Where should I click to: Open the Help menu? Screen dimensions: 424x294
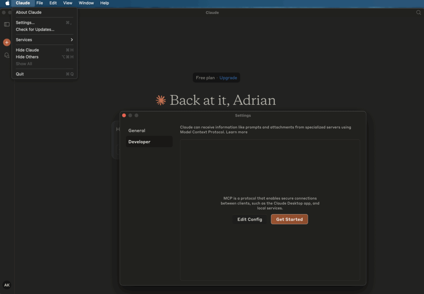pyautogui.click(x=104, y=3)
